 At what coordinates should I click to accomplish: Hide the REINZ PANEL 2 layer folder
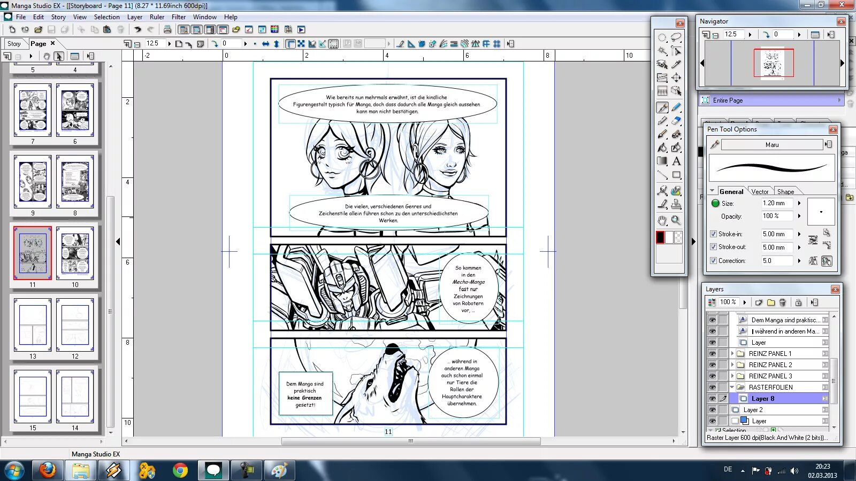(712, 365)
